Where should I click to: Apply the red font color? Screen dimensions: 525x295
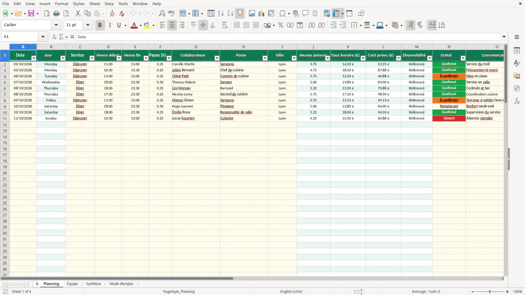pyautogui.click(x=134, y=25)
